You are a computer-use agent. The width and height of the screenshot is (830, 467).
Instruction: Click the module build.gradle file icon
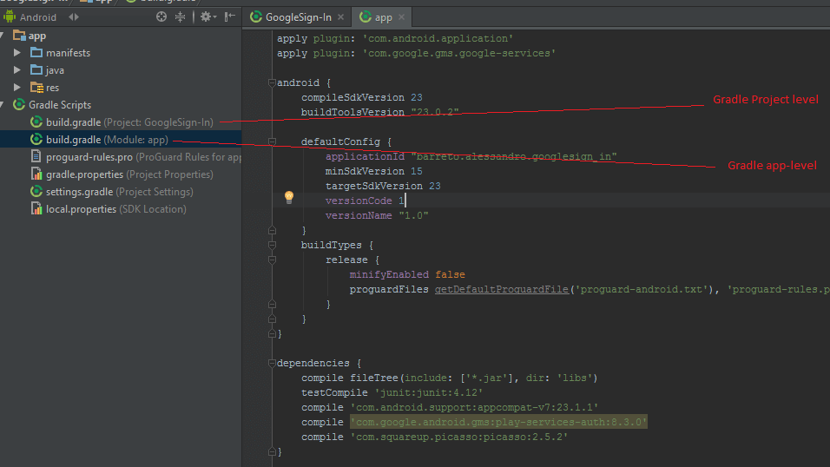click(36, 139)
